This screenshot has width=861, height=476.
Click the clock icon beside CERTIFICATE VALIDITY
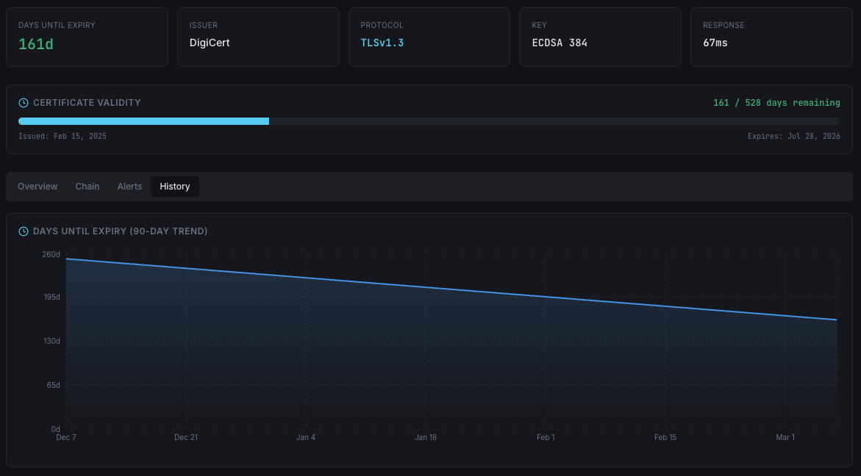coord(24,102)
